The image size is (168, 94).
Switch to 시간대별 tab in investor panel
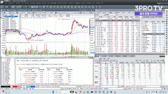(104, 56)
